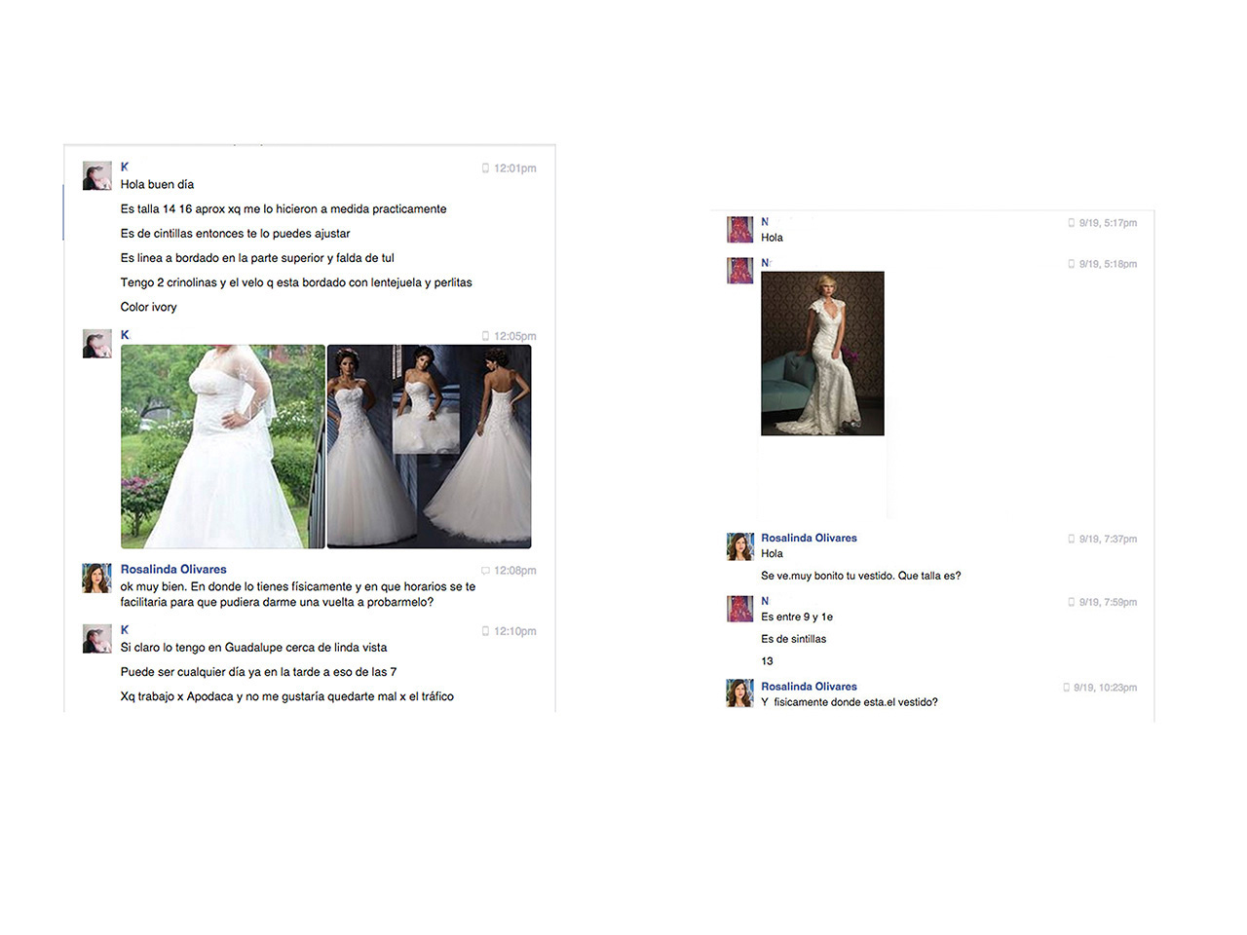Click the 9/19, 5:18pm timestamp
Viewport: 1247px width, 935px height.
[1108, 264]
